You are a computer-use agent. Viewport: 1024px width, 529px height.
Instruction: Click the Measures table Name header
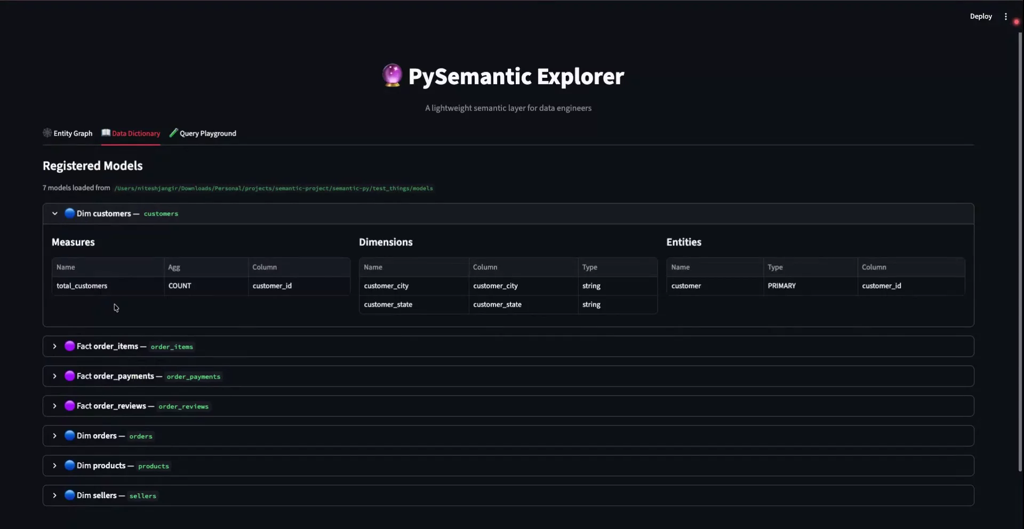(x=108, y=267)
